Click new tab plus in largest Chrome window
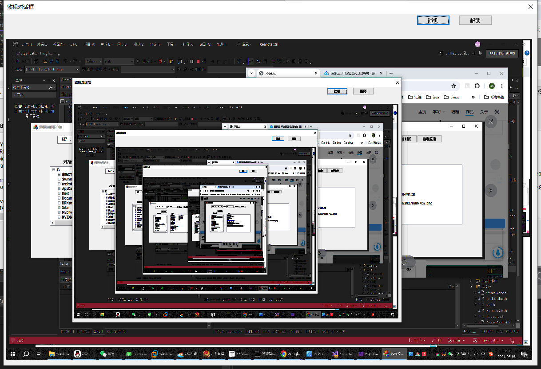The height and width of the screenshot is (369, 541). 391,73
